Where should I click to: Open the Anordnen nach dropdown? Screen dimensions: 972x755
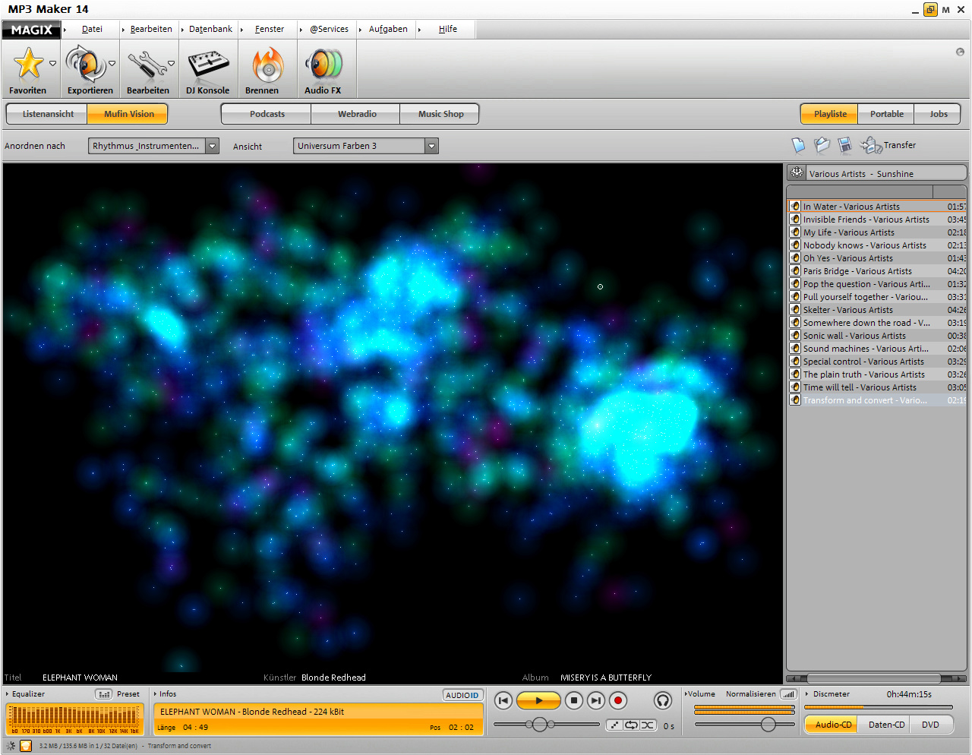coord(213,146)
